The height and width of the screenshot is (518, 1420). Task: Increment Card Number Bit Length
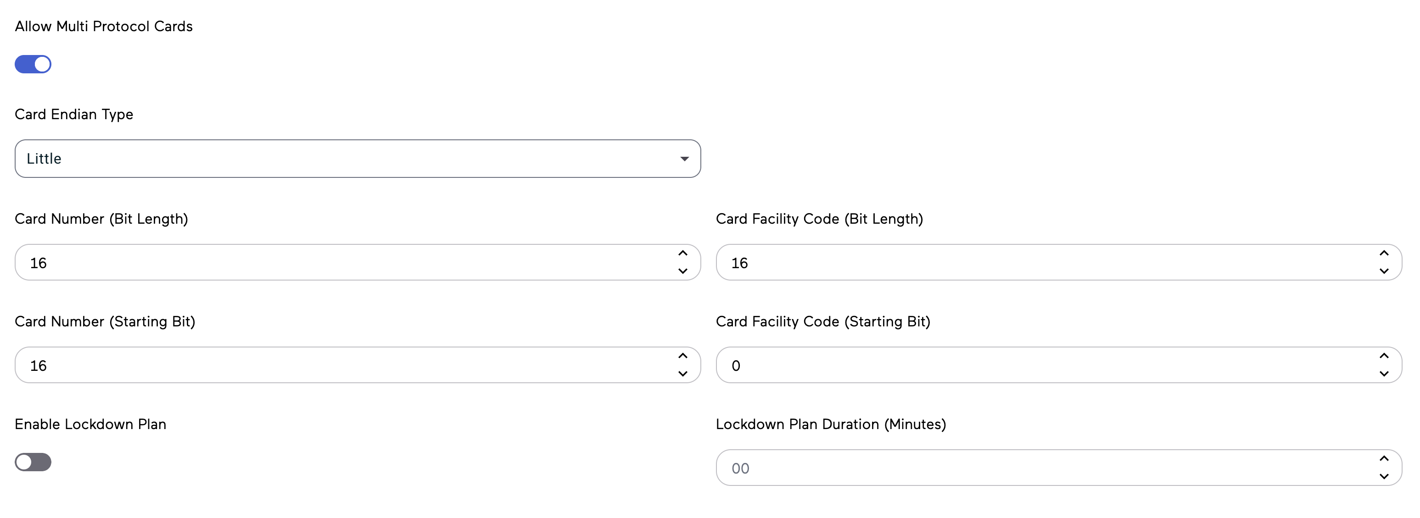pos(682,253)
